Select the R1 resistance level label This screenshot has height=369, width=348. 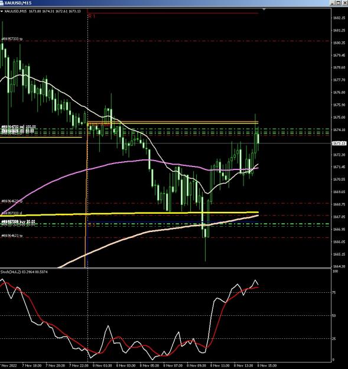(x=92, y=17)
